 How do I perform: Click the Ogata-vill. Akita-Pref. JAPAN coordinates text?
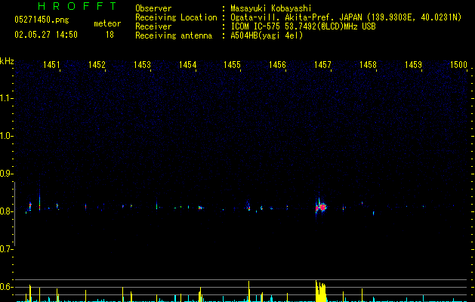[x=346, y=17]
